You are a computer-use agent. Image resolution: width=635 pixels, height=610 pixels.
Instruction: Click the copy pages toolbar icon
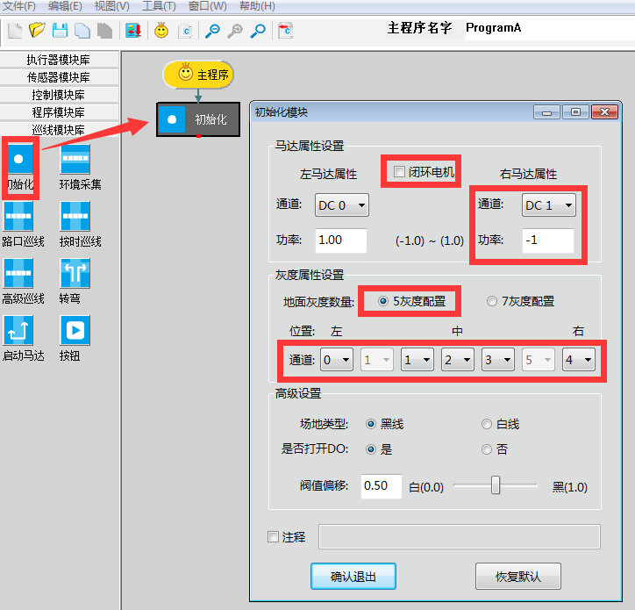pyautogui.click(x=82, y=31)
